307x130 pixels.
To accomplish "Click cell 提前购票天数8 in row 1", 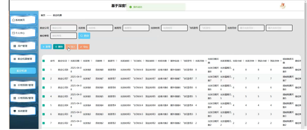I will [x=288, y=70].
